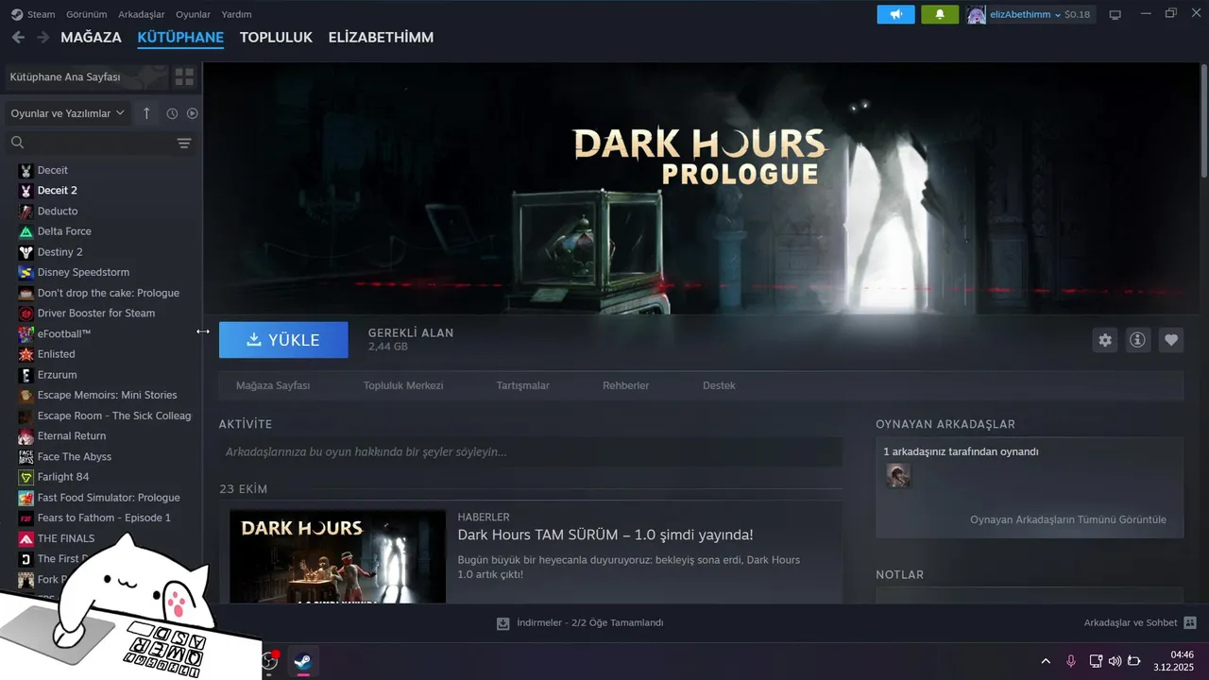
Task: Go forward with the right arrow
Action: (x=43, y=37)
